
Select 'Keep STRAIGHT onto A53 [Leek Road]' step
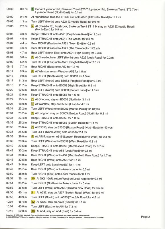(62, 151)
